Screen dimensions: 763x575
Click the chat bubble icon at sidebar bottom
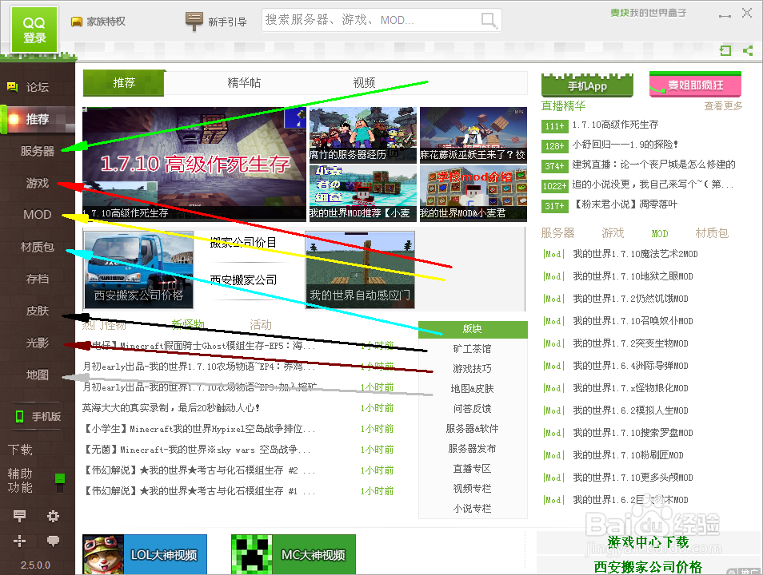pos(53,541)
